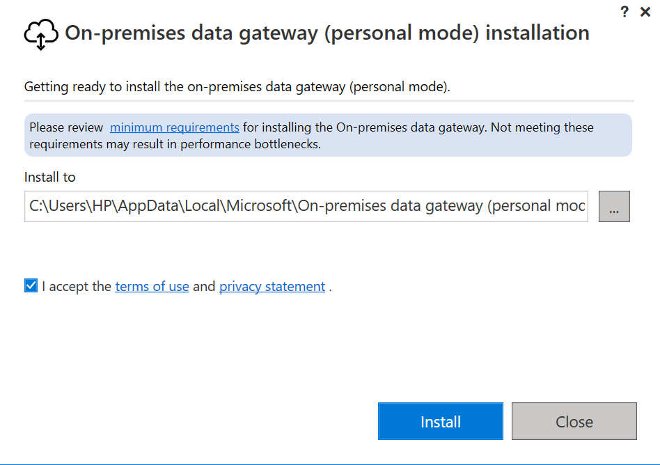Start installation with the Install button

click(440, 421)
